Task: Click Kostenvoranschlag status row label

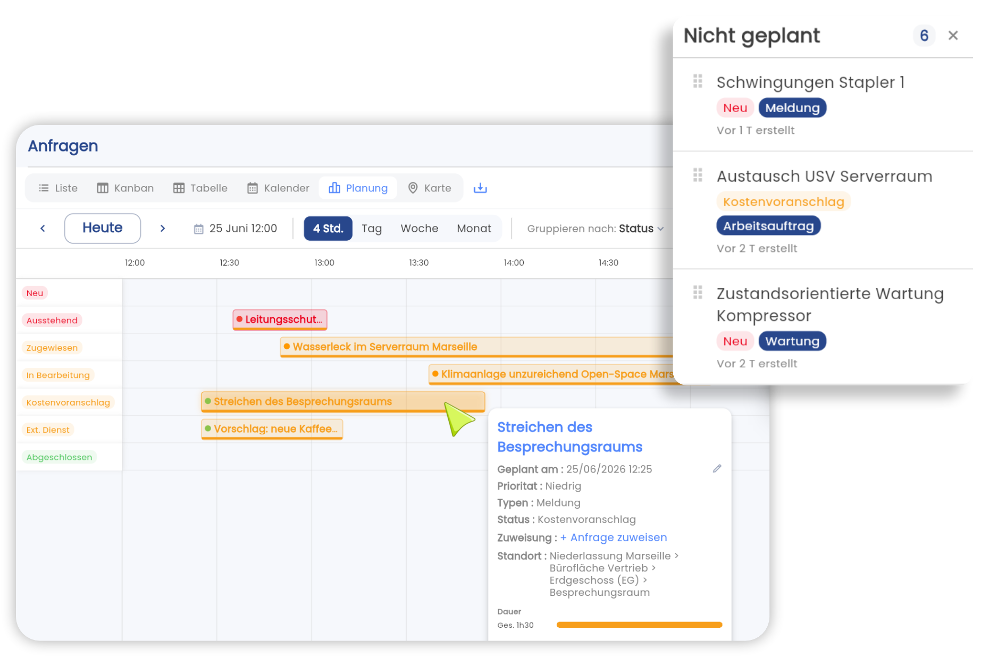Action: point(68,402)
